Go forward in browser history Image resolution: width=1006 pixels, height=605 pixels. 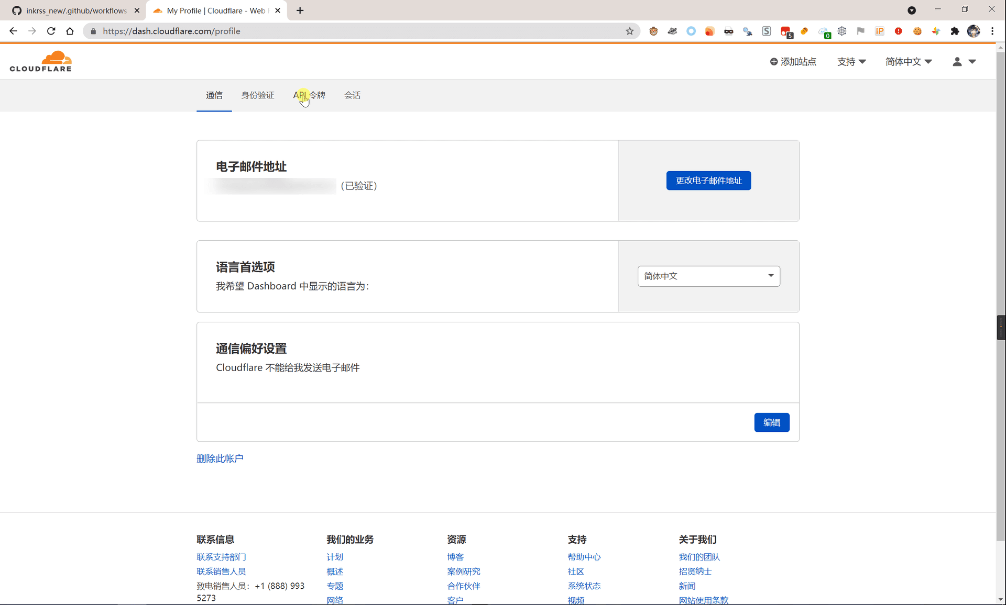coord(32,31)
